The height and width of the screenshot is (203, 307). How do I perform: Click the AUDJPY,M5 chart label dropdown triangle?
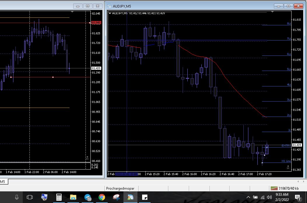[x=110, y=13]
